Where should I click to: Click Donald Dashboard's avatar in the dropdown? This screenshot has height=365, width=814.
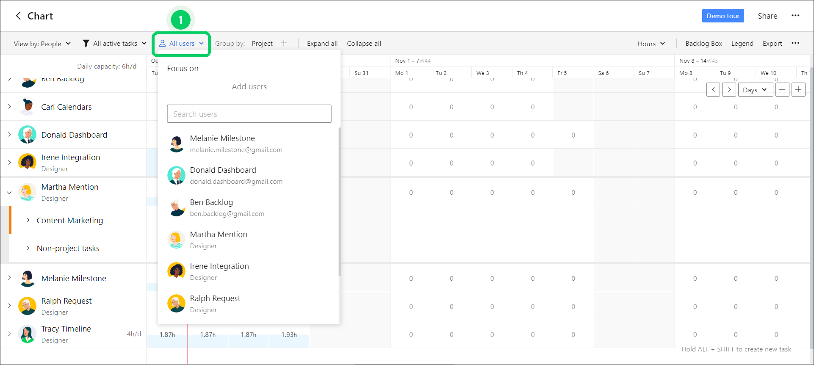[176, 175]
